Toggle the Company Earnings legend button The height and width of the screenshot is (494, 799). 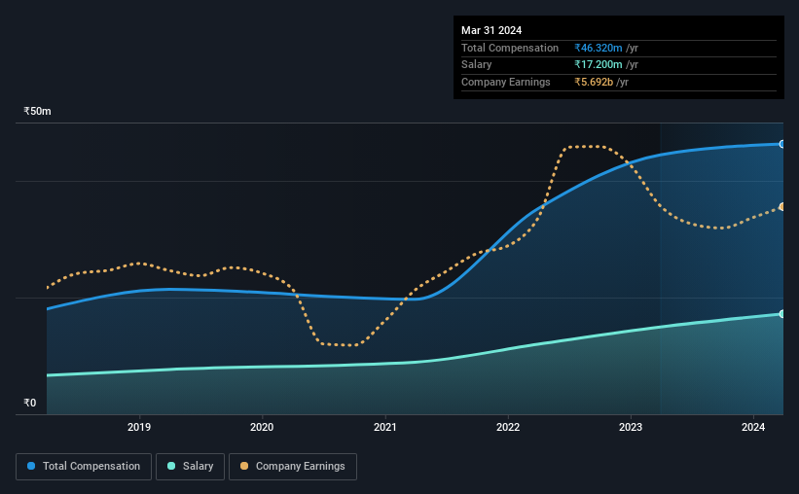pos(293,467)
